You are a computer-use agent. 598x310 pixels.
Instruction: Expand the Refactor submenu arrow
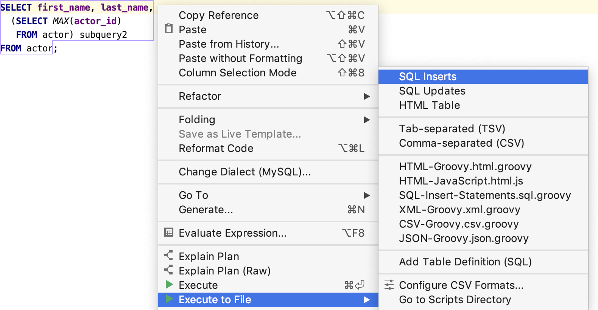coord(366,96)
